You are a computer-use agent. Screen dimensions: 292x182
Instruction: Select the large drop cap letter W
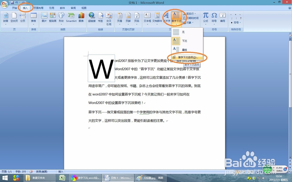coord(101,69)
